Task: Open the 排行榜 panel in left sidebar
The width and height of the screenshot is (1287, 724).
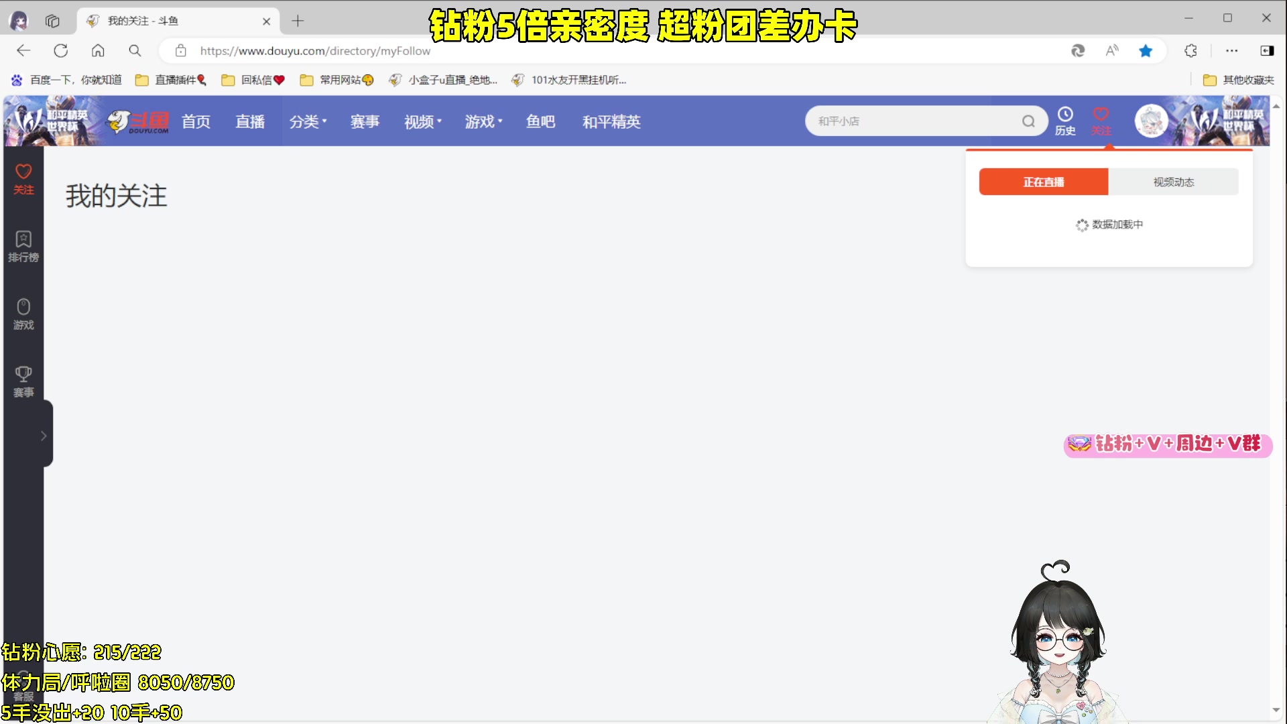Action: (23, 246)
